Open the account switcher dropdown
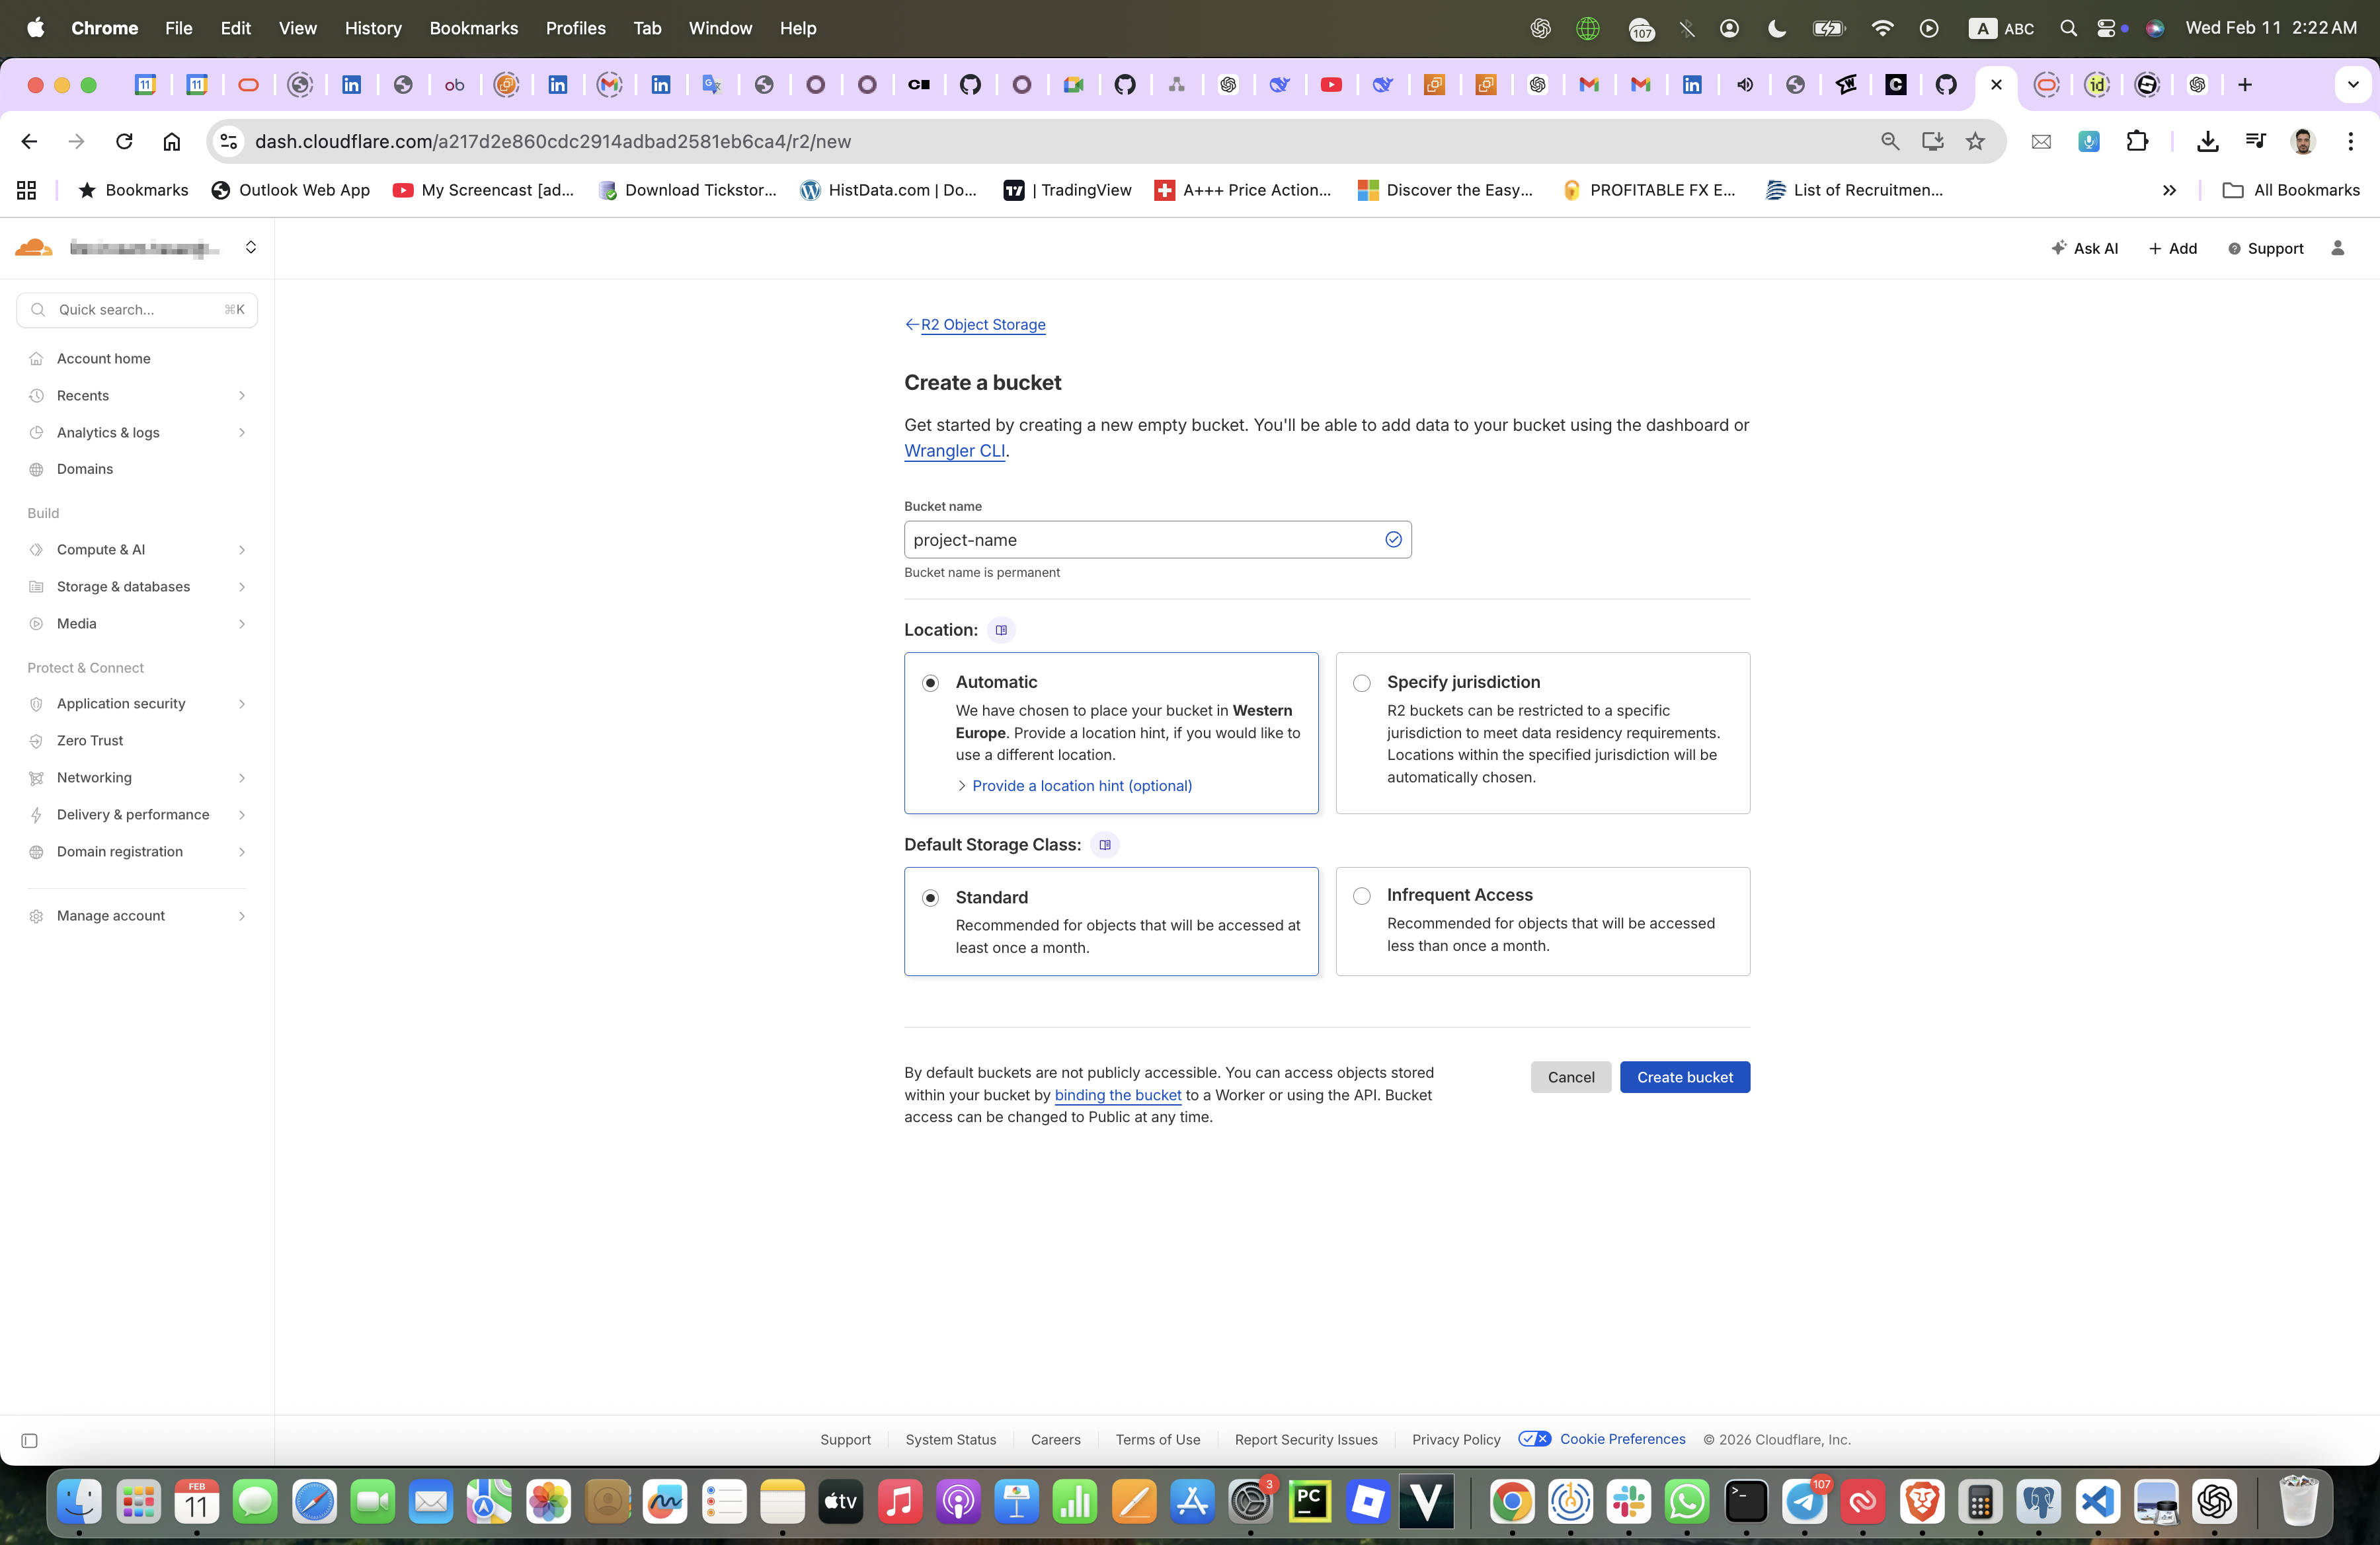Image resolution: width=2380 pixels, height=1545 pixels. click(250, 248)
